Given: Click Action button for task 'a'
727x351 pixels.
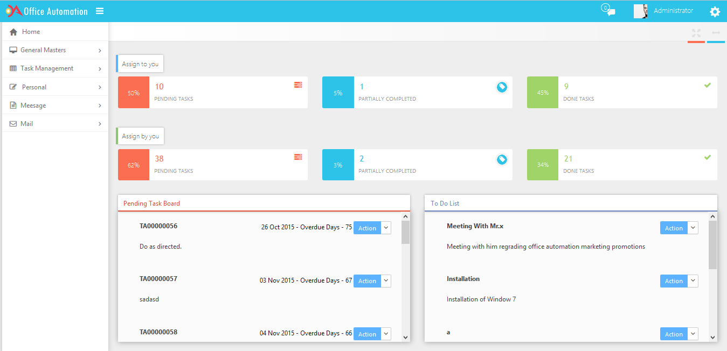Looking at the screenshot, I should pos(674,334).
